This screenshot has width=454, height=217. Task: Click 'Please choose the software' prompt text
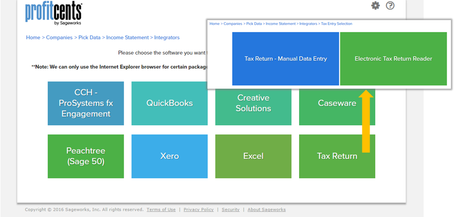tap(163, 53)
